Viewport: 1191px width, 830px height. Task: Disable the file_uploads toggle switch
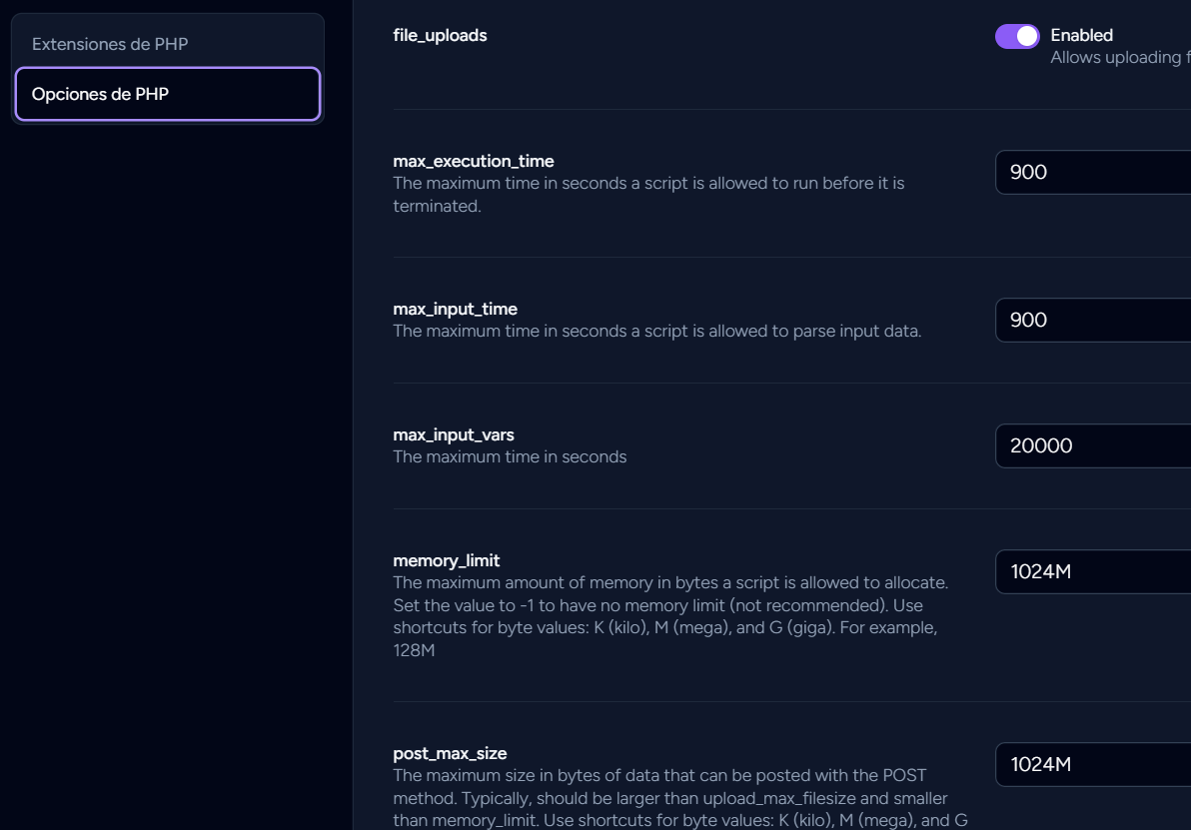[x=1017, y=37]
